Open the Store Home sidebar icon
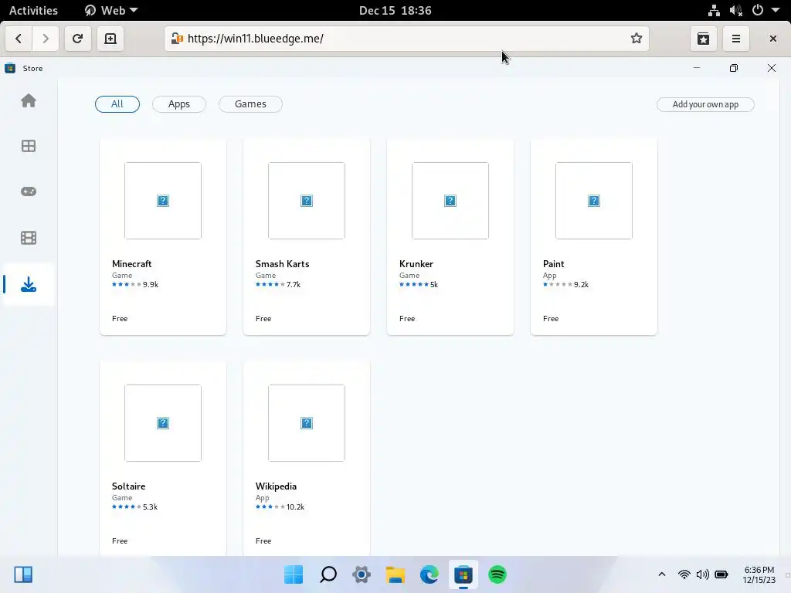This screenshot has width=791, height=593. (x=29, y=100)
